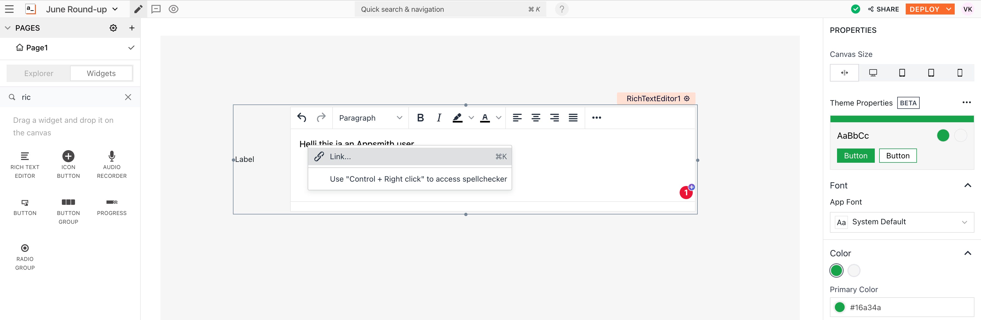
Task: Click the DEPLOY button
Action: tap(924, 9)
